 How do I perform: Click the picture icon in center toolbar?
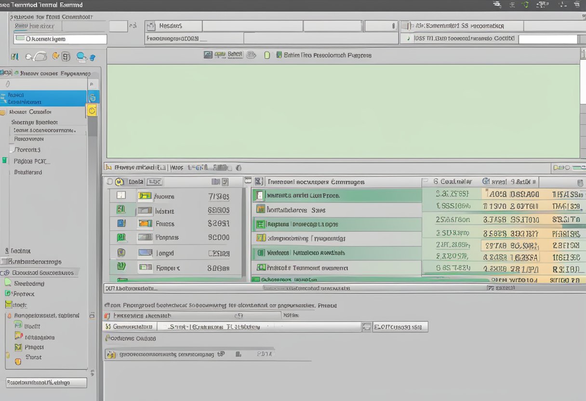point(208,55)
